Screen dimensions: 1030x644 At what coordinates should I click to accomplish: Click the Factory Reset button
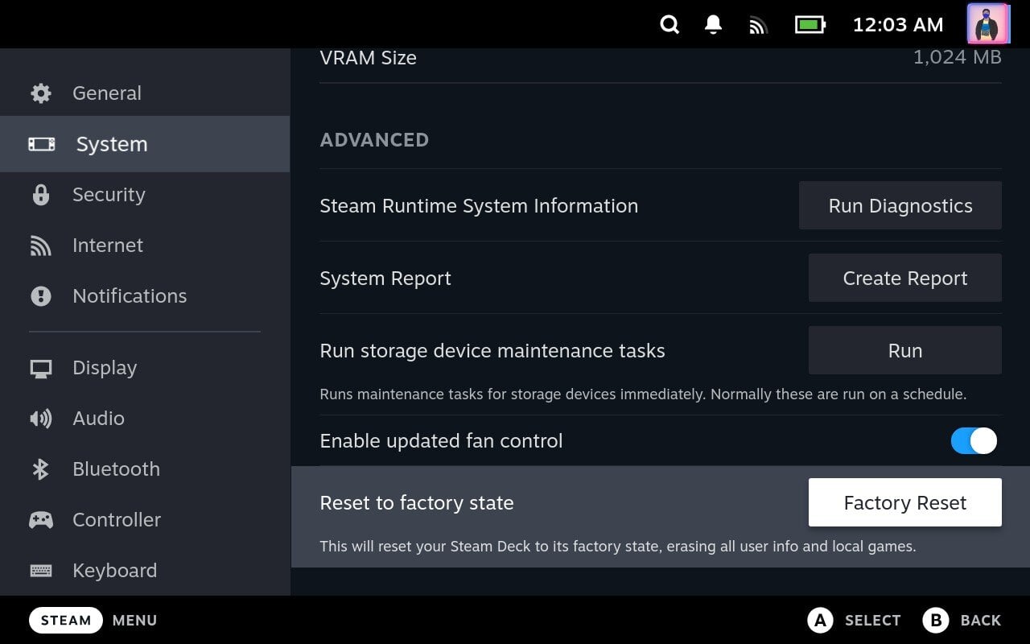tap(905, 502)
